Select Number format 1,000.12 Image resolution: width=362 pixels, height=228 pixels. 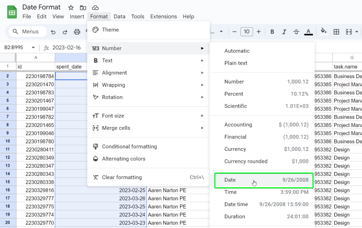click(x=262, y=82)
